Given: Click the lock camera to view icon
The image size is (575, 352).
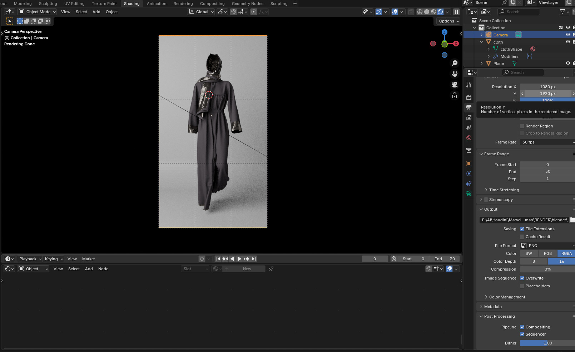Looking at the screenshot, I should [x=455, y=95].
